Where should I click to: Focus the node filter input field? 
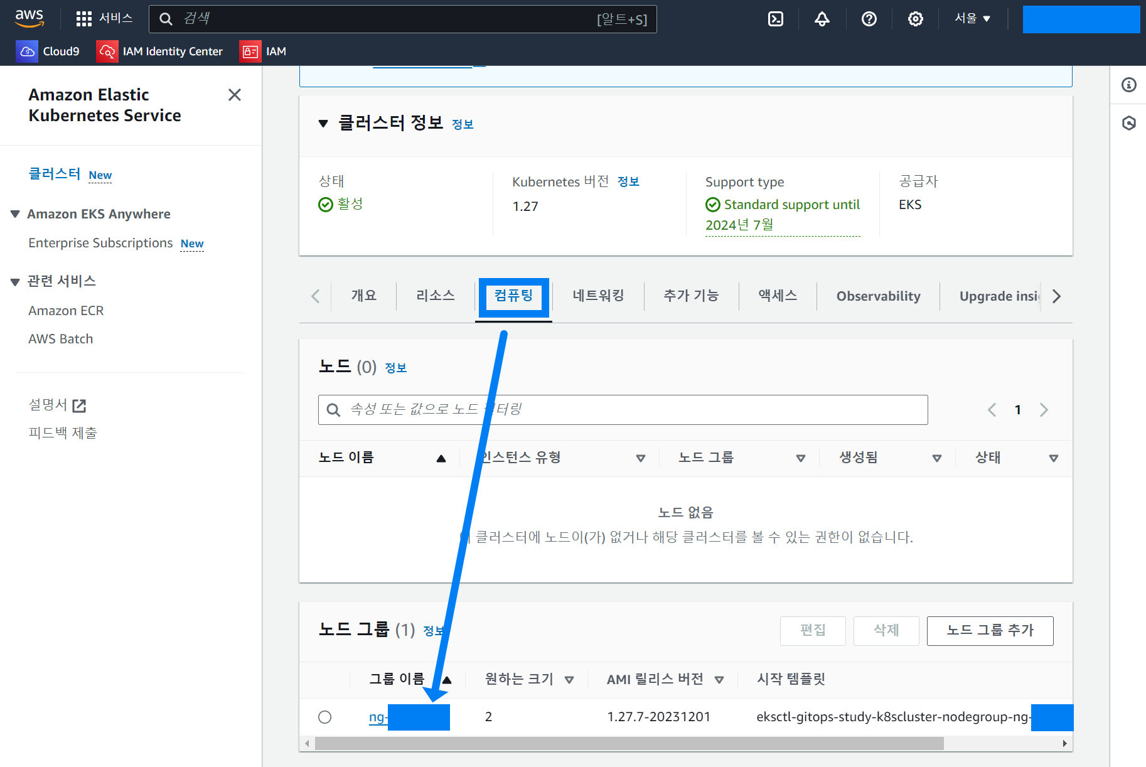pyautogui.click(x=623, y=410)
